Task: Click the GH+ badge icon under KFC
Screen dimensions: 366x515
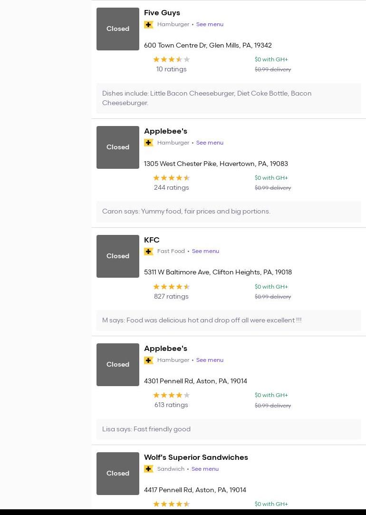Action: coord(149,252)
